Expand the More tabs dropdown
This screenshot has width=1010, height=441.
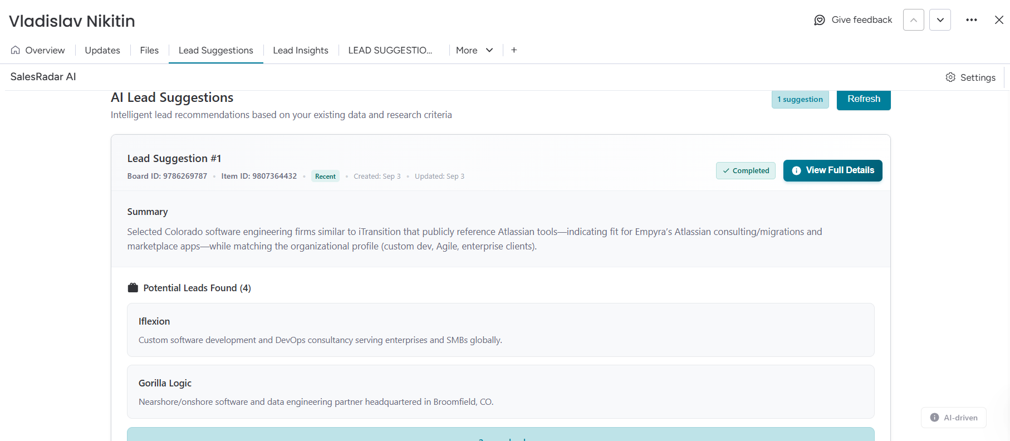(x=474, y=50)
